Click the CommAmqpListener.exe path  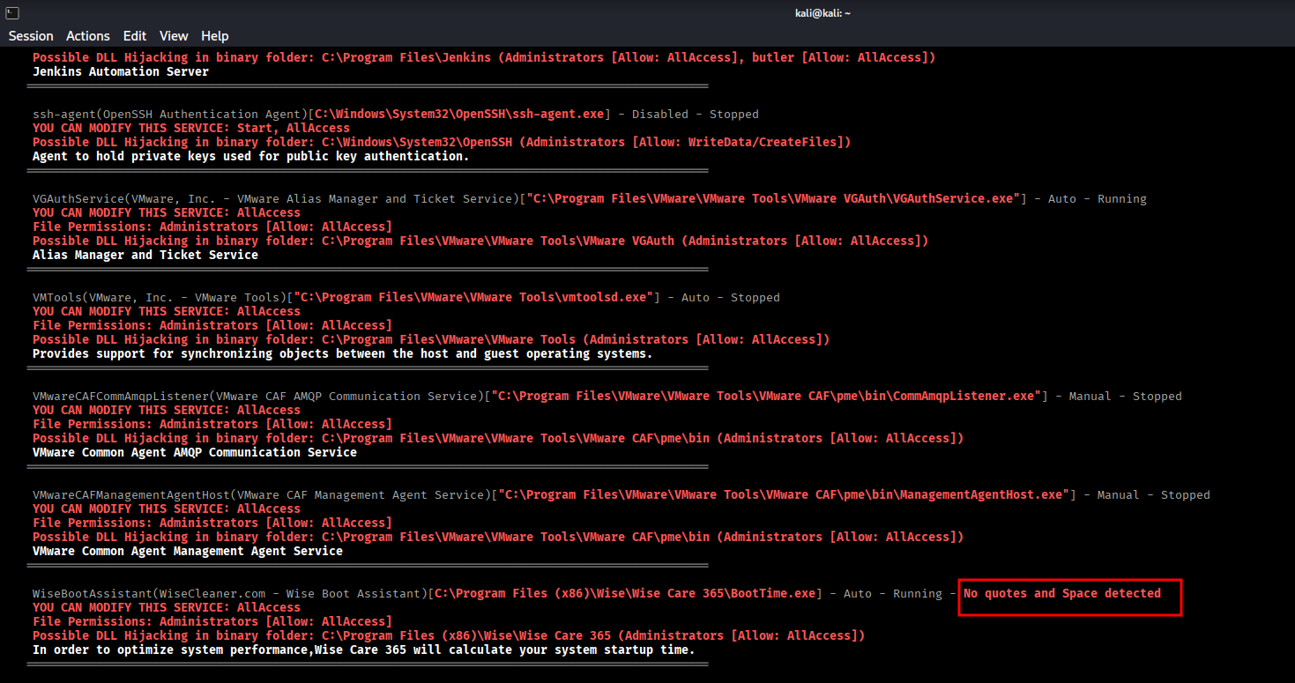766,396
